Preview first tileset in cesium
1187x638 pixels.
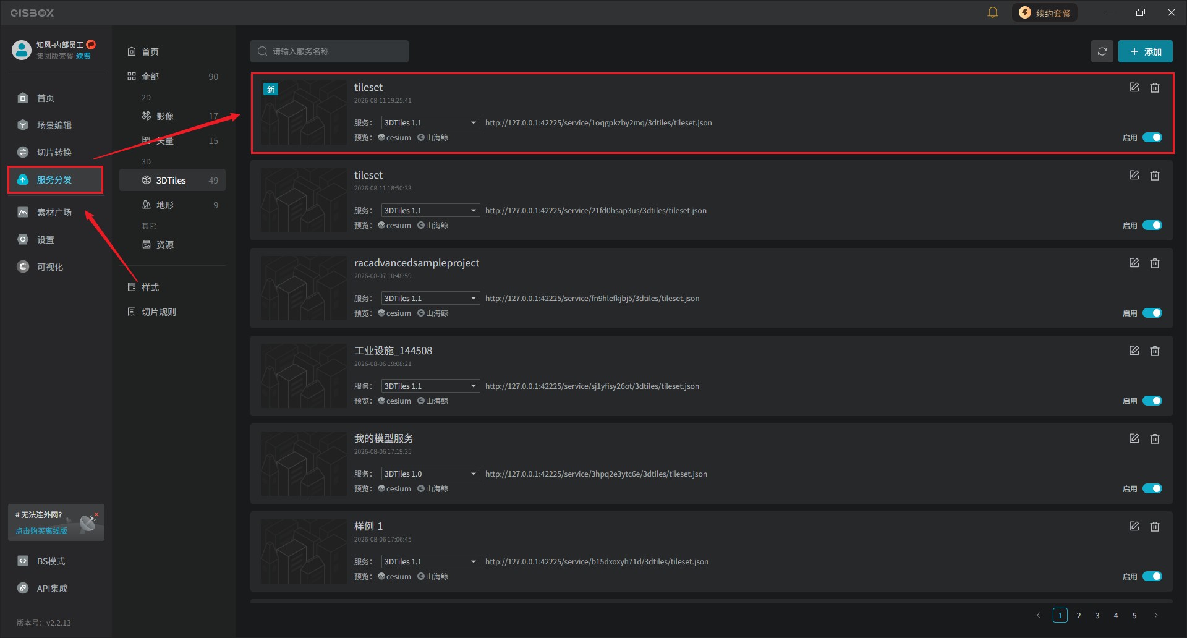pos(394,137)
